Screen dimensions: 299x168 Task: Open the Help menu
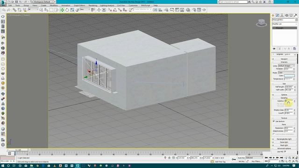156,6
